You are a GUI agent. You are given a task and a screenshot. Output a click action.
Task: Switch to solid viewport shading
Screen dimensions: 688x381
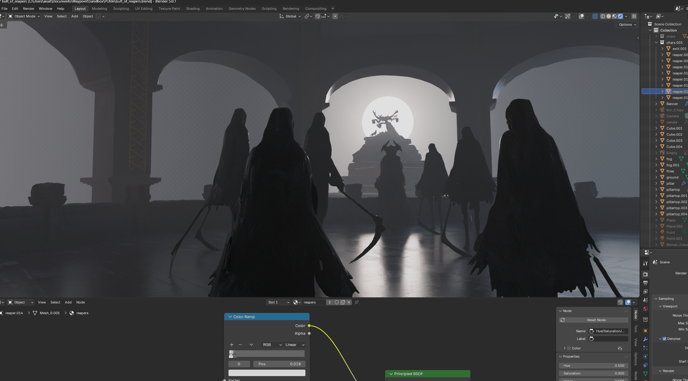pos(608,16)
